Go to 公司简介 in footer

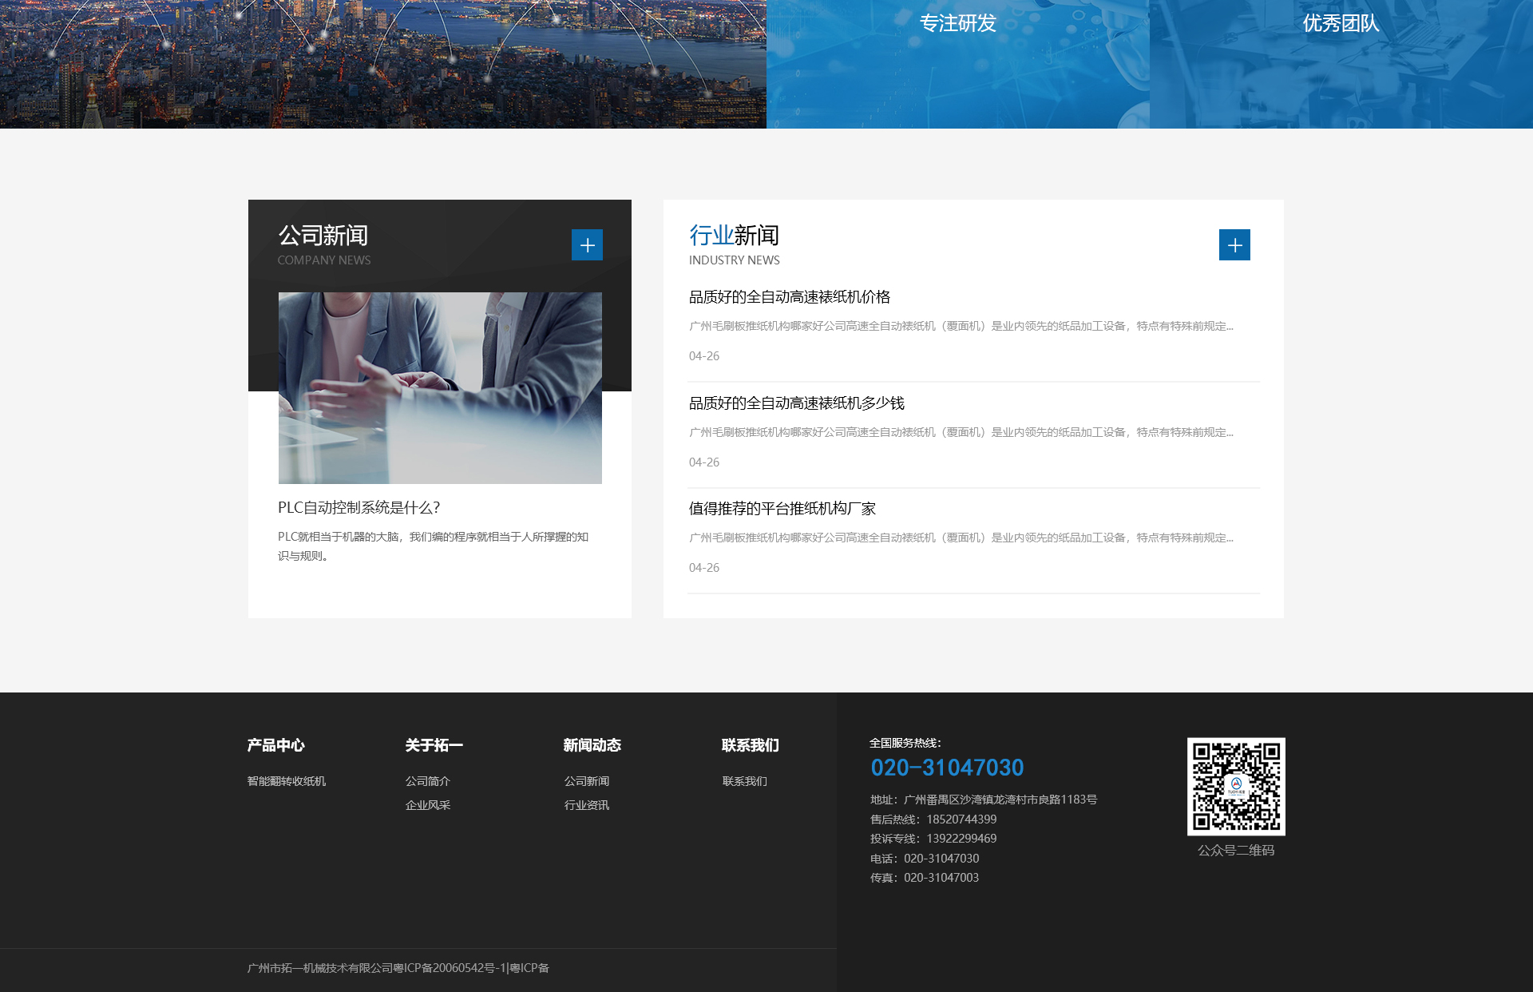[x=427, y=781]
